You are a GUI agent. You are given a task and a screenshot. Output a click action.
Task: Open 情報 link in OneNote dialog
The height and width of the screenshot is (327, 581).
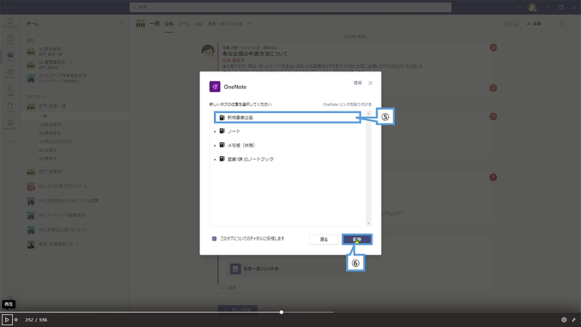tap(357, 83)
